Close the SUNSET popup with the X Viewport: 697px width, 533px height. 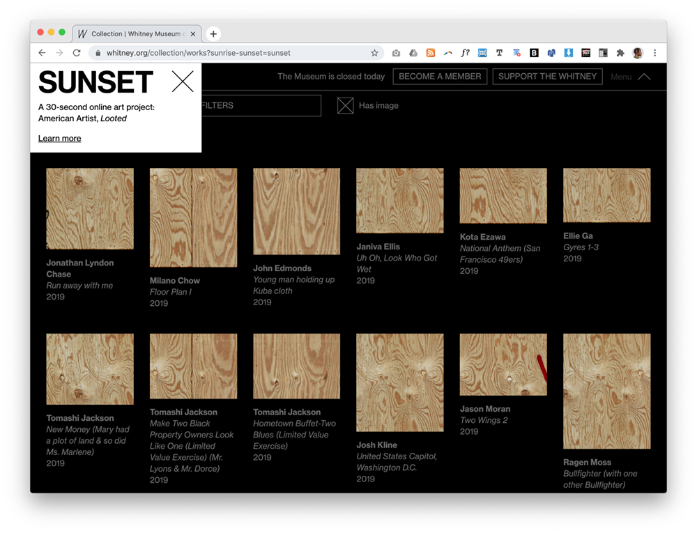pos(183,82)
